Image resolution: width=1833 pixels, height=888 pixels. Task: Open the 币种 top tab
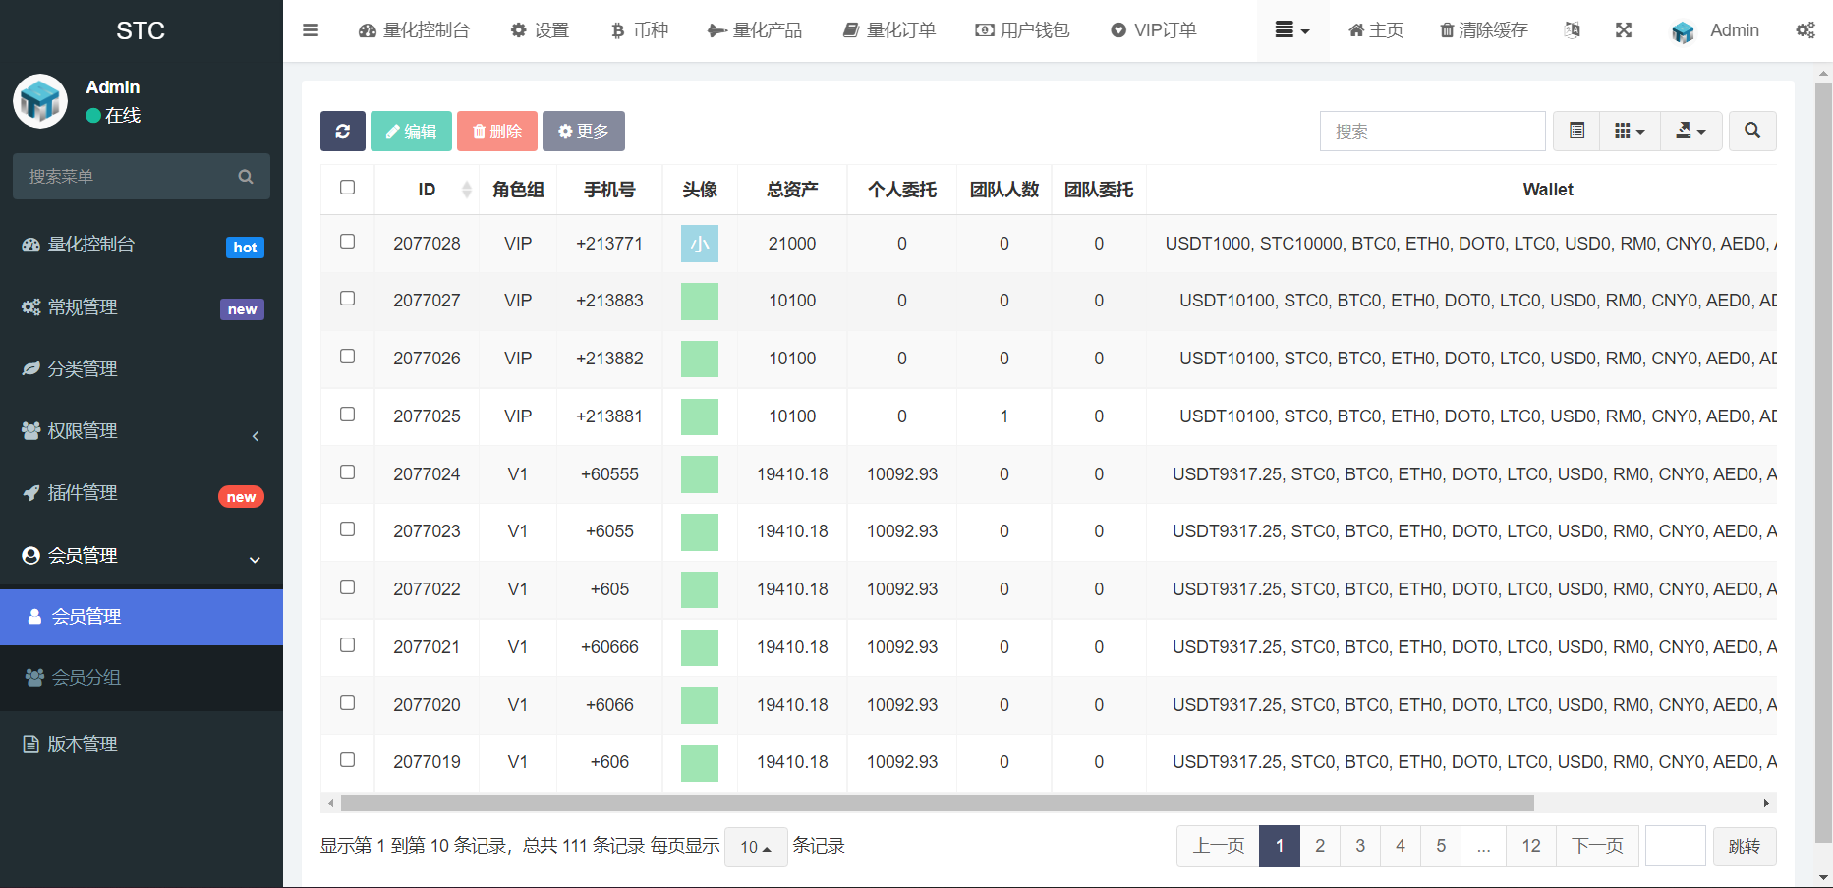(639, 30)
